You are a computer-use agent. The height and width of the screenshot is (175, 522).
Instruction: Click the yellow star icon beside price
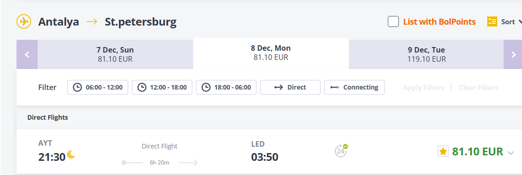click(x=443, y=151)
